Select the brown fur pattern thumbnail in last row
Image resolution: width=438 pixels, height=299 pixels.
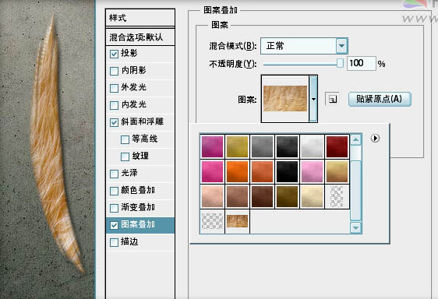pos(237,221)
